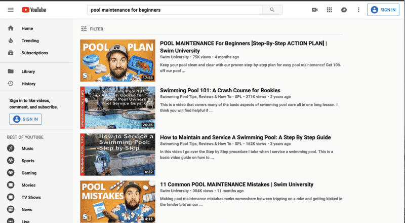Click the Trending flame icon
Viewport: 405px width, 223px height.
pos(11,41)
